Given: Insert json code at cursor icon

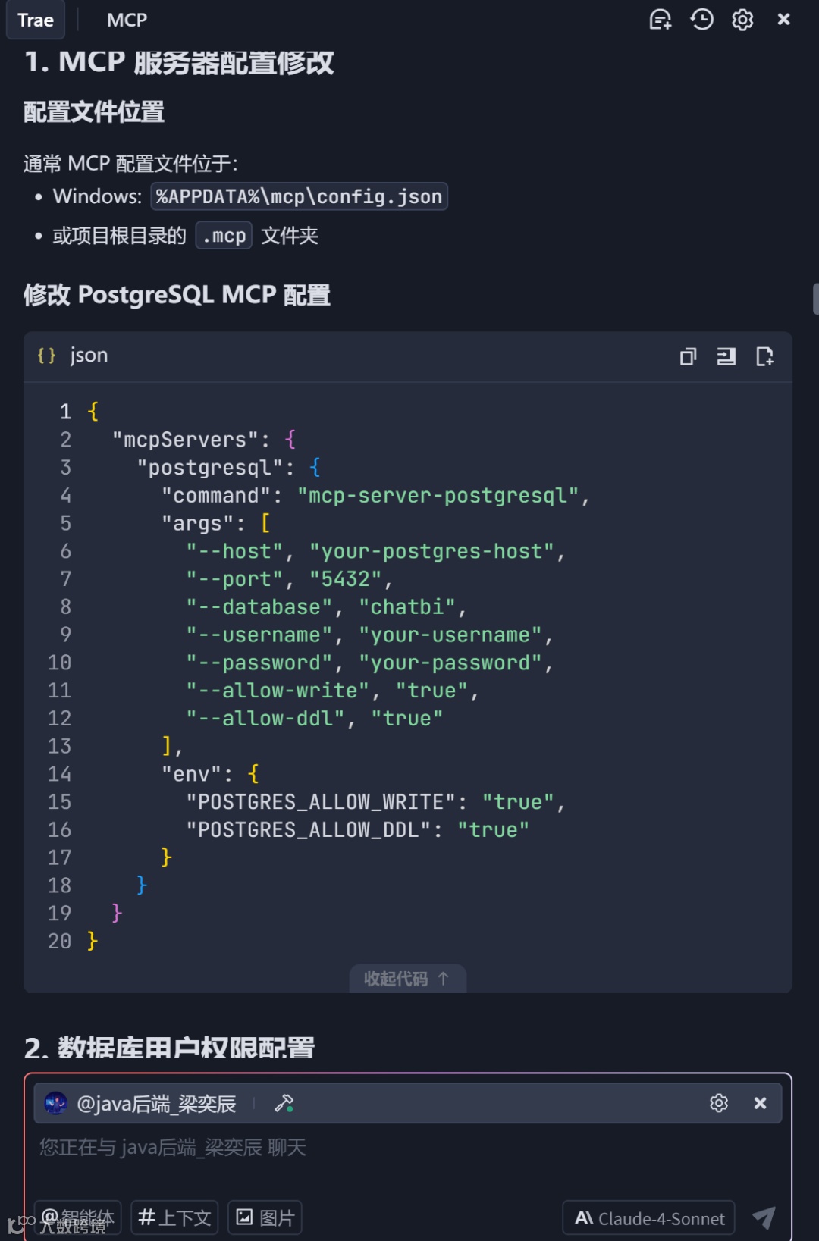Looking at the screenshot, I should 726,356.
